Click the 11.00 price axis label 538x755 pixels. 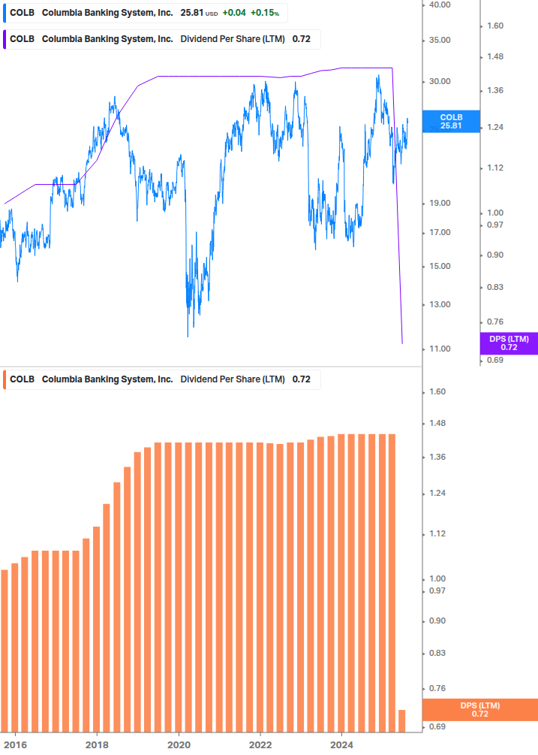[440, 349]
